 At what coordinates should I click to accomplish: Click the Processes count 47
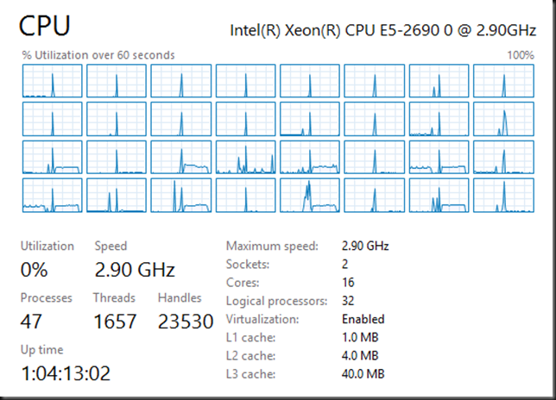coord(31,322)
